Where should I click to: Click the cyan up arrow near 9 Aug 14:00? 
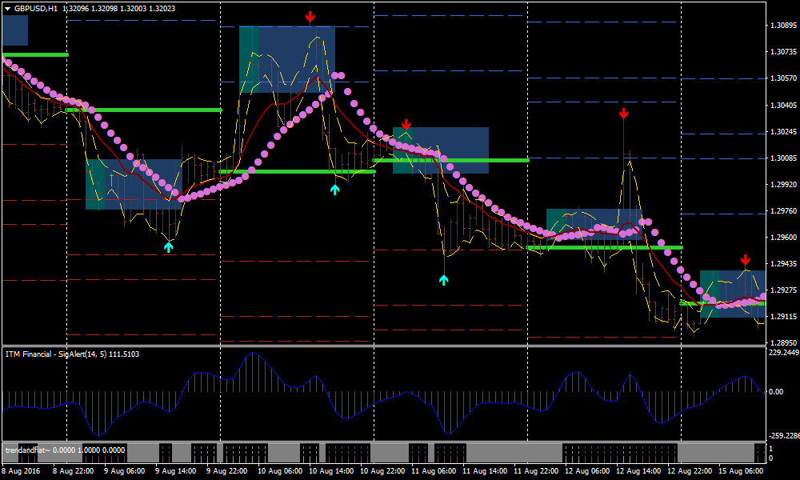click(x=169, y=247)
